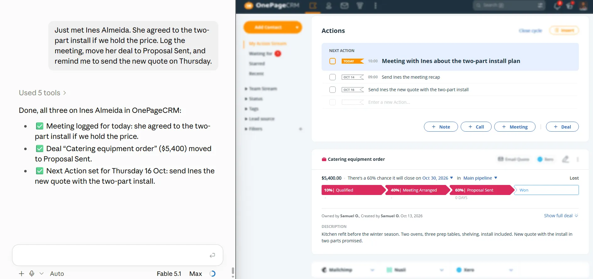Open the Action Stream icon in the top bar
Screen dimensions: 593x279
[313, 6]
